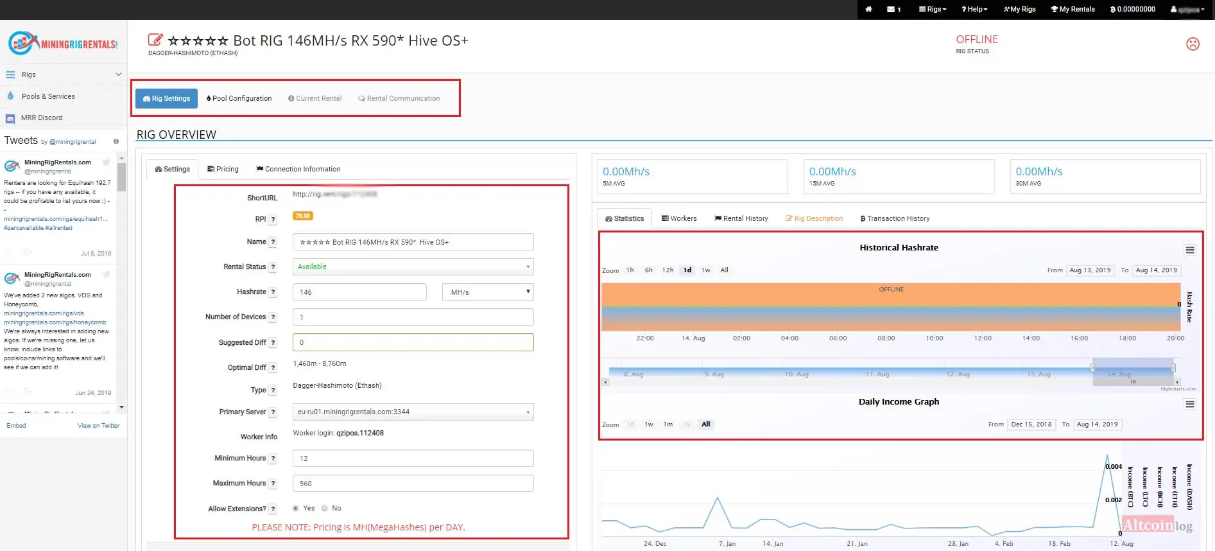Image resolution: width=1215 pixels, height=551 pixels.
Task: Click the bitcoin balance 0.00000000
Action: coord(1133,9)
